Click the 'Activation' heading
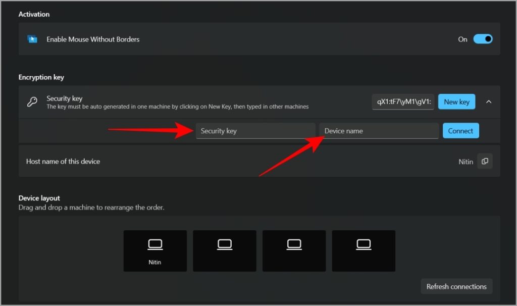Screen dimensions: 517x306 pyautogui.click(x=34, y=14)
